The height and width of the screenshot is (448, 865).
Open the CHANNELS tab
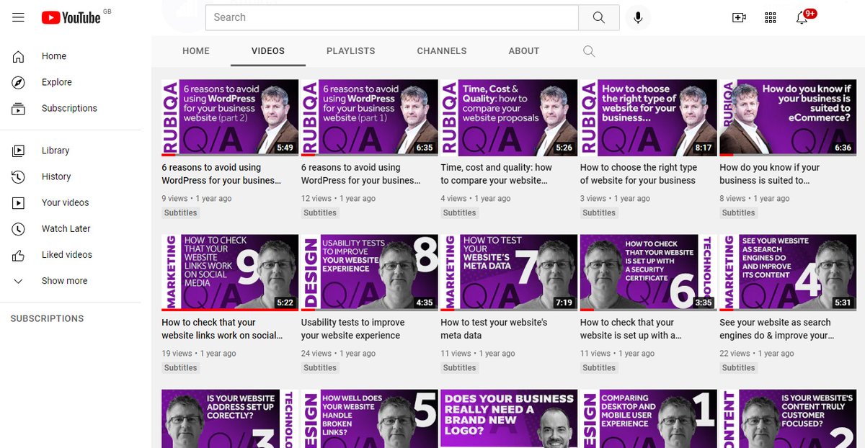[442, 51]
